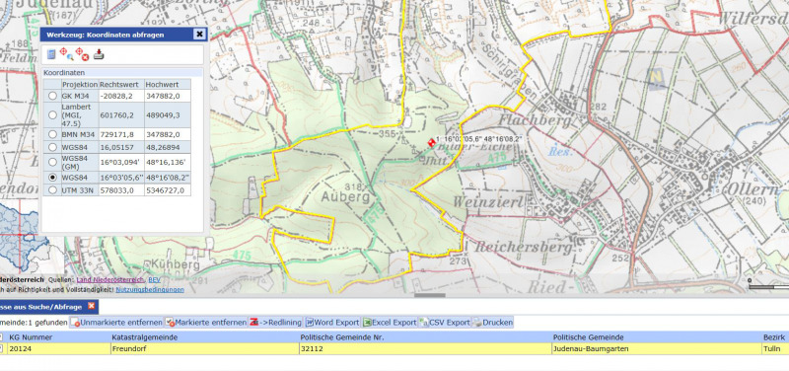
Task: Open the Nutzungsbedingungen link
Action: (150, 289)
